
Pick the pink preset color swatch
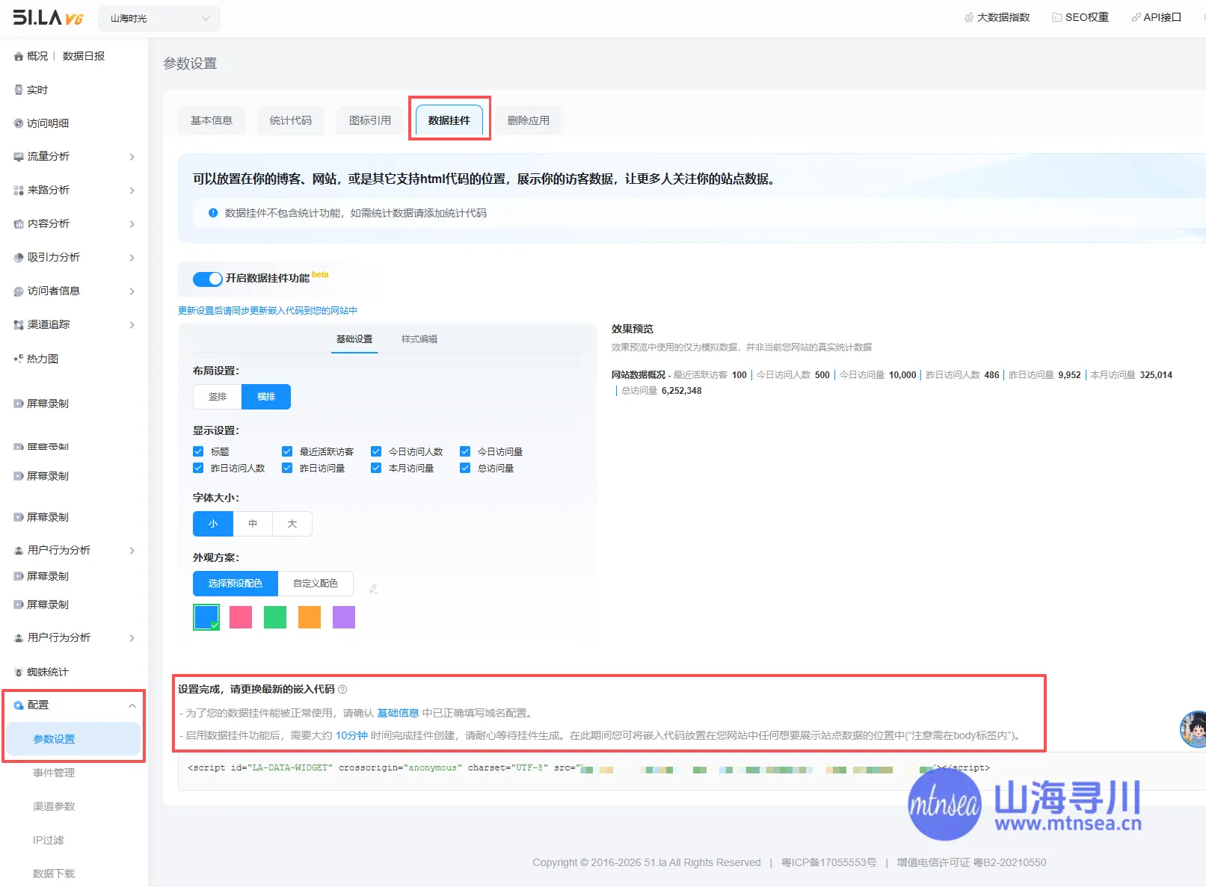241,617
